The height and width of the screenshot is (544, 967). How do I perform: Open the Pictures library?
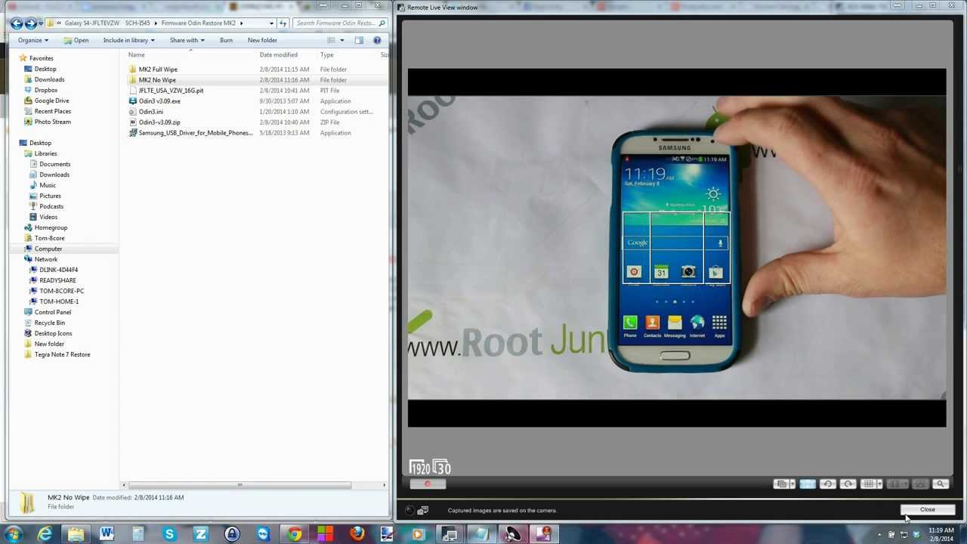pos(50,196)
